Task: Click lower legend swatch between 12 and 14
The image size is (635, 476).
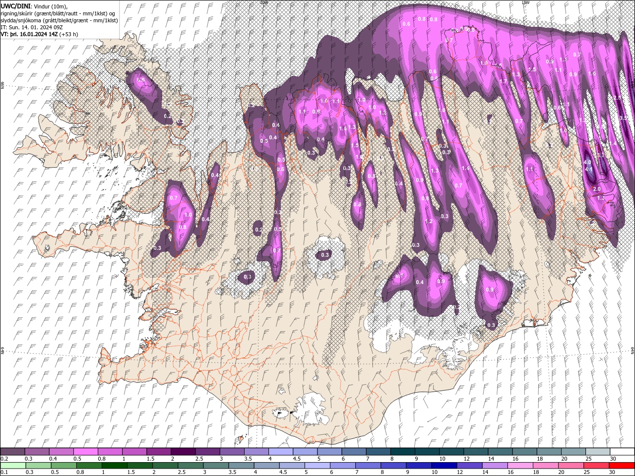Action: pos(469,466)
